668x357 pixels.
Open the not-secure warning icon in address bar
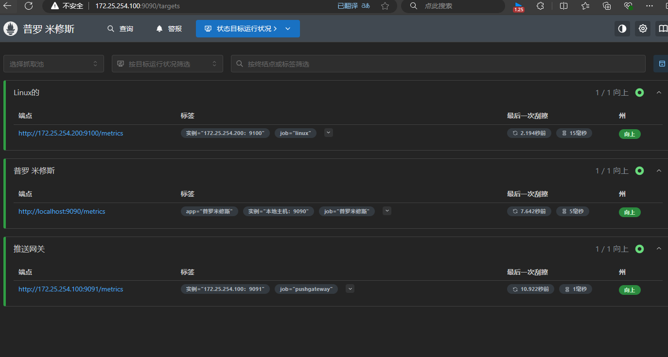point(55,6)
